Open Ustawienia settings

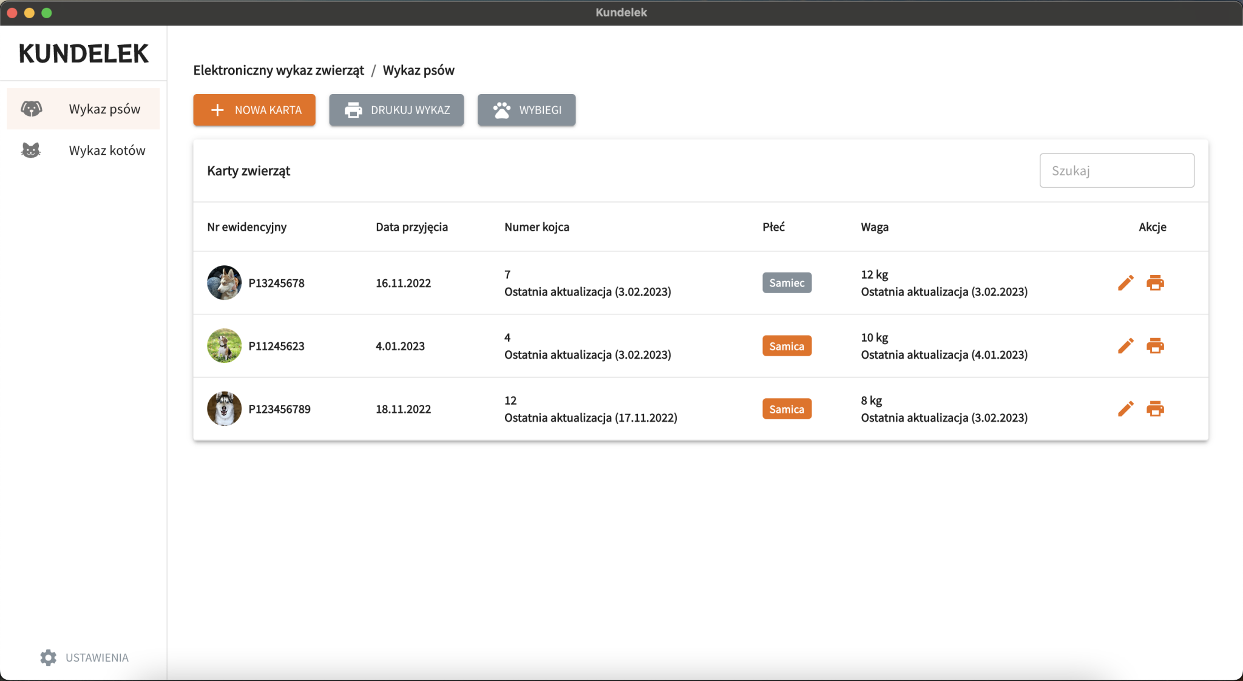(84, 657)
